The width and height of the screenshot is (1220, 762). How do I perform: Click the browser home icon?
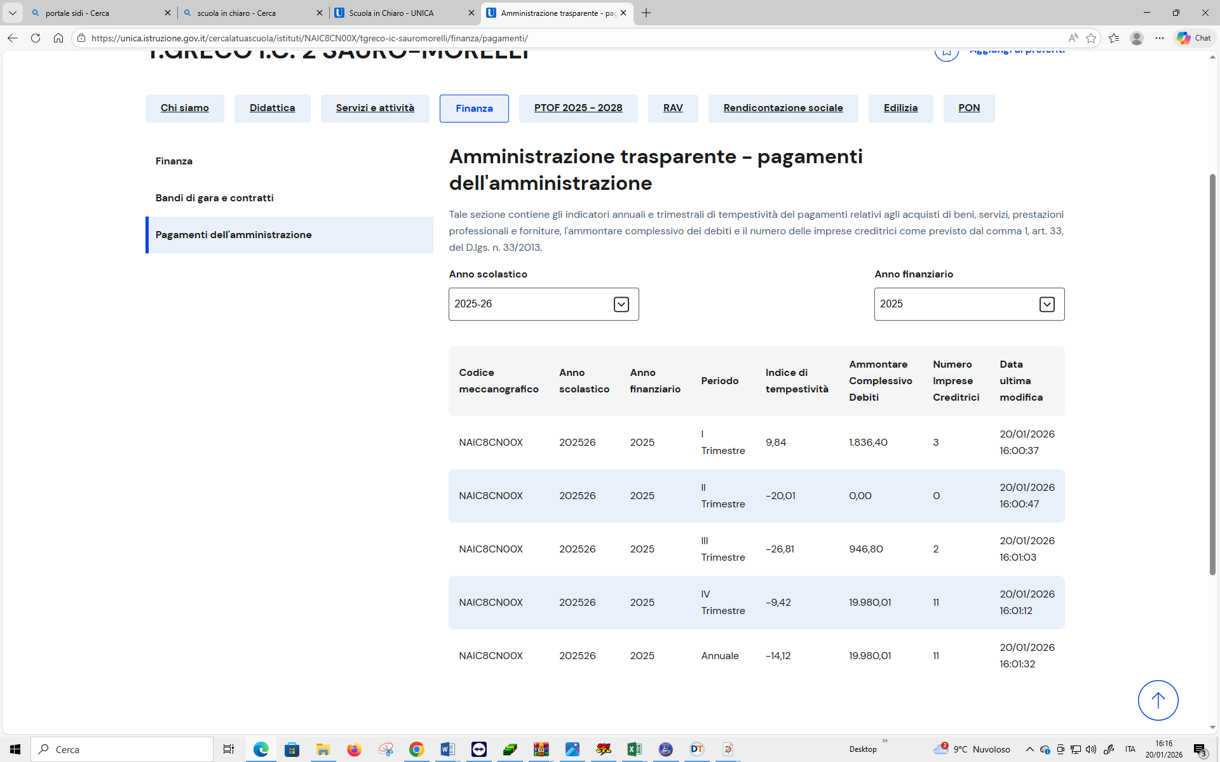click(58, 38)
